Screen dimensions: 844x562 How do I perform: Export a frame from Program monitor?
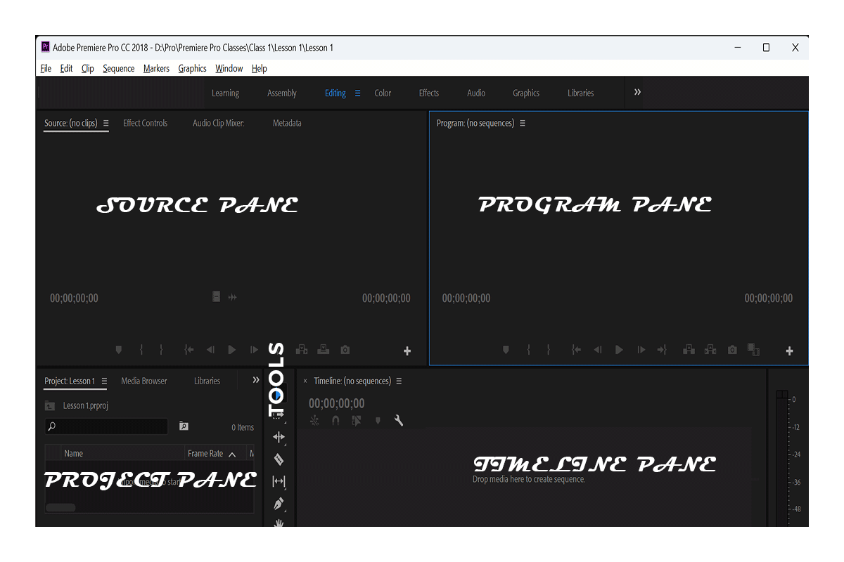pyautogui.click(x=732, y=350)
